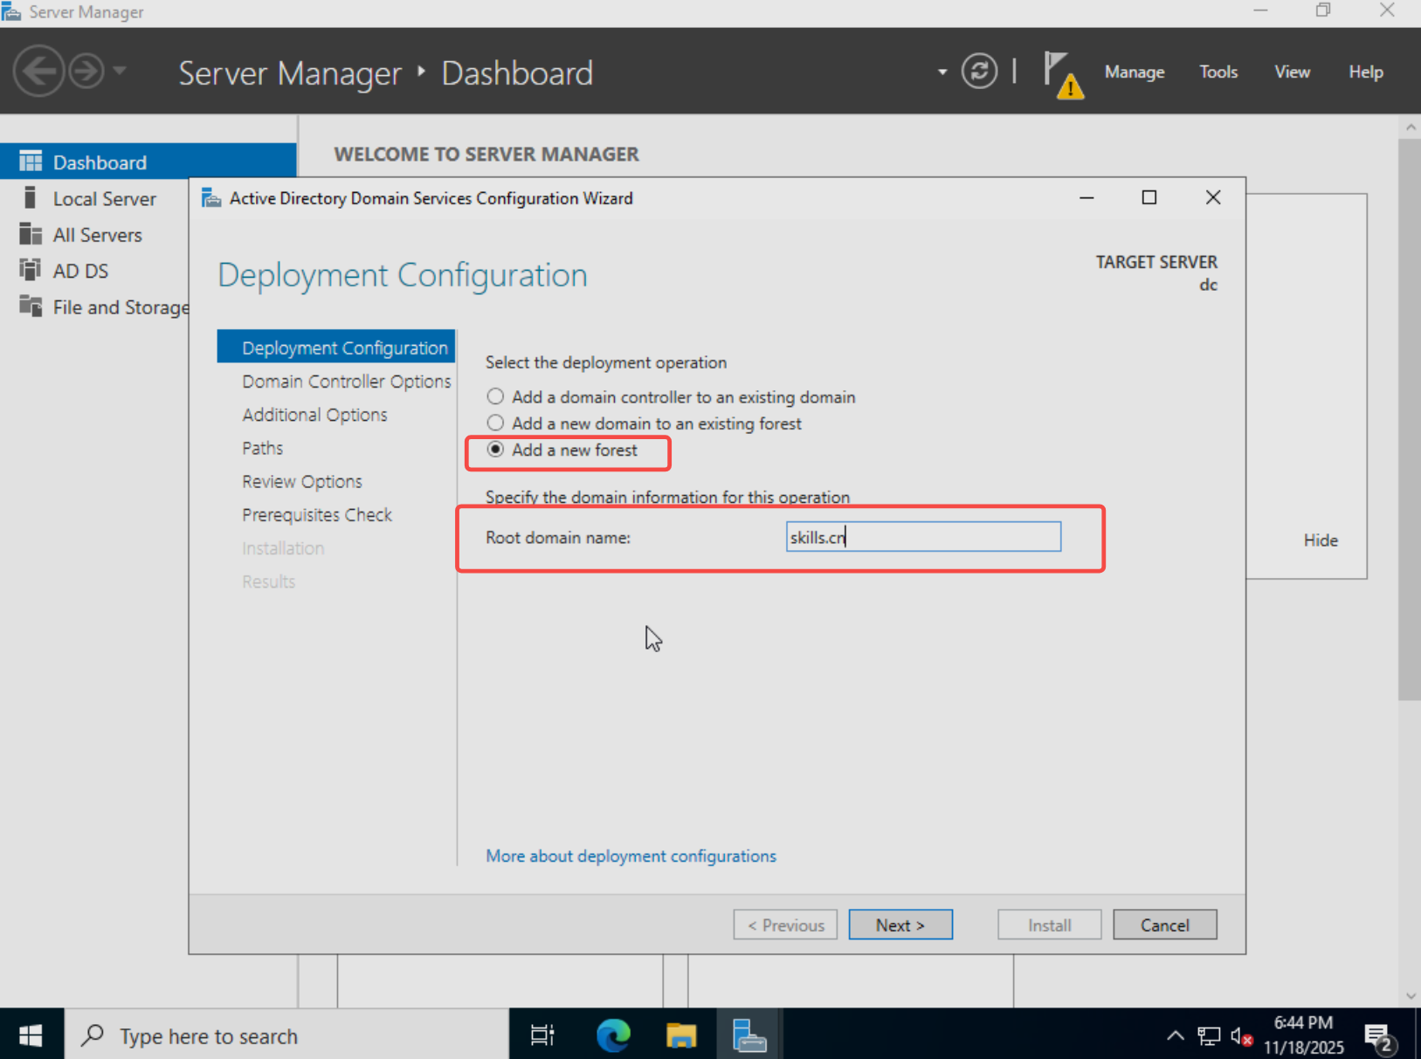1421x1059 pixels.
Task: Click the AD DS role icon
Action: pyautogui.click(x=31, y=270)
